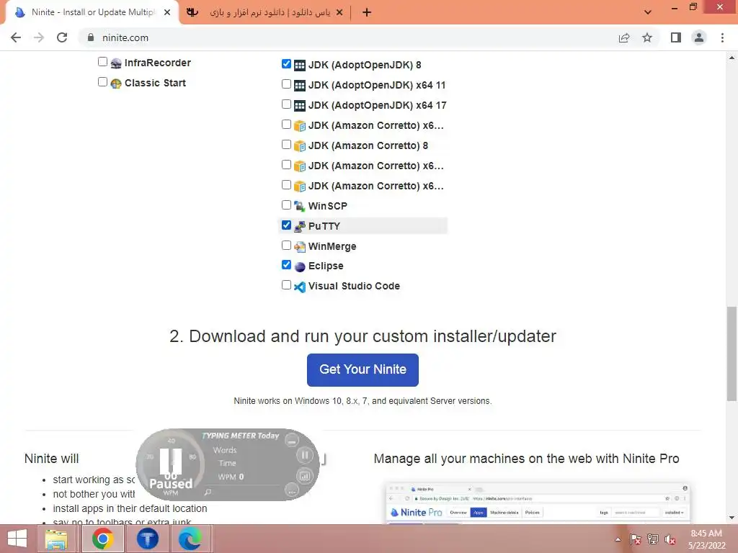Click the muted volume tray icon
The width and height of the screenshot is (738, 553).
click(x=670, y=539)
